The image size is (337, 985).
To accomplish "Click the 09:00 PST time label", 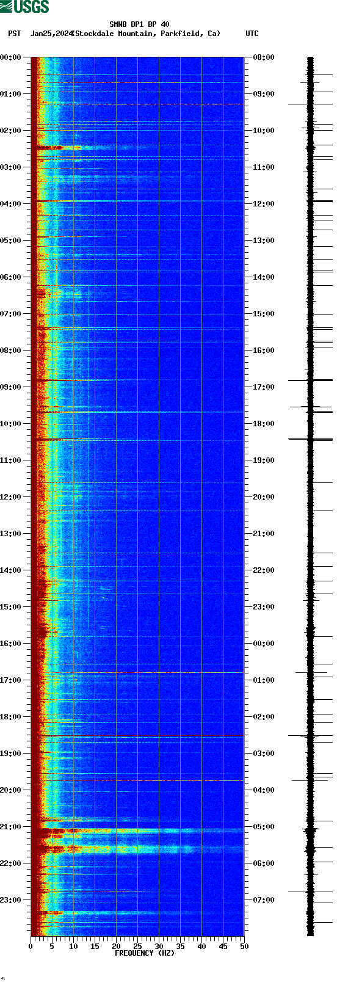I will point(11,387).
